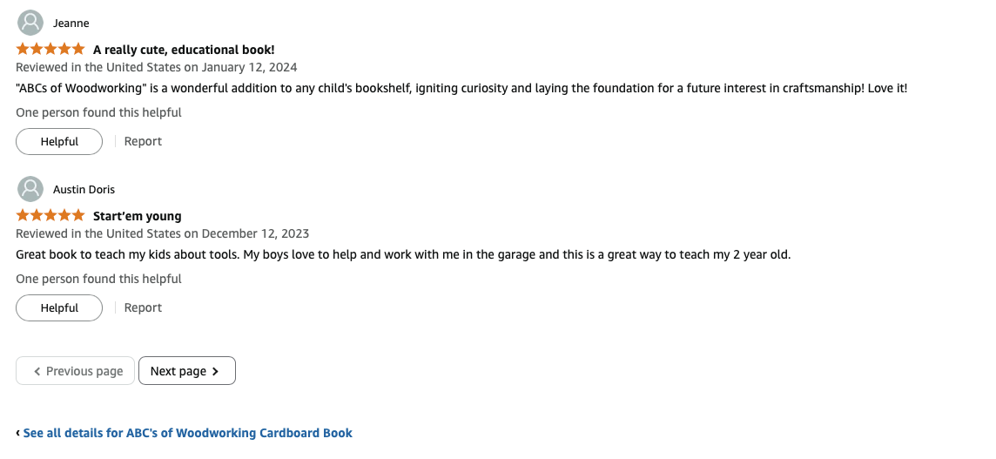Click the back arrow before See all details
Screen dimensions: 996x459
point(17,433)
